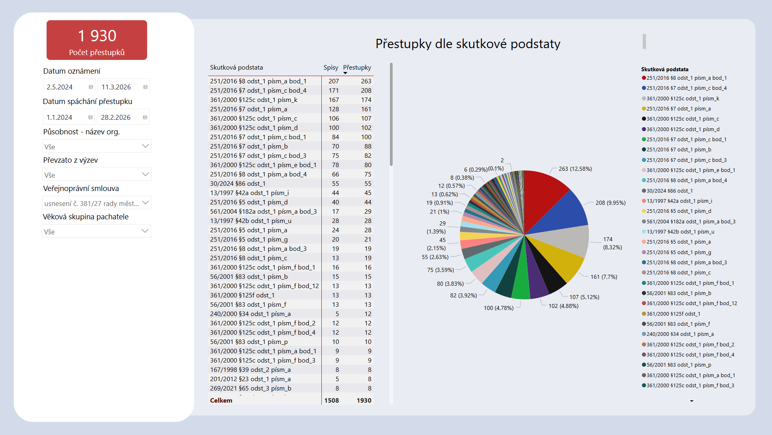This screenshot has width=772, height=435.
Task: Click legend swatch for 361/2000 §125c odst_1 písm_k
Action: pyautogui.click(x=644, y=98)
